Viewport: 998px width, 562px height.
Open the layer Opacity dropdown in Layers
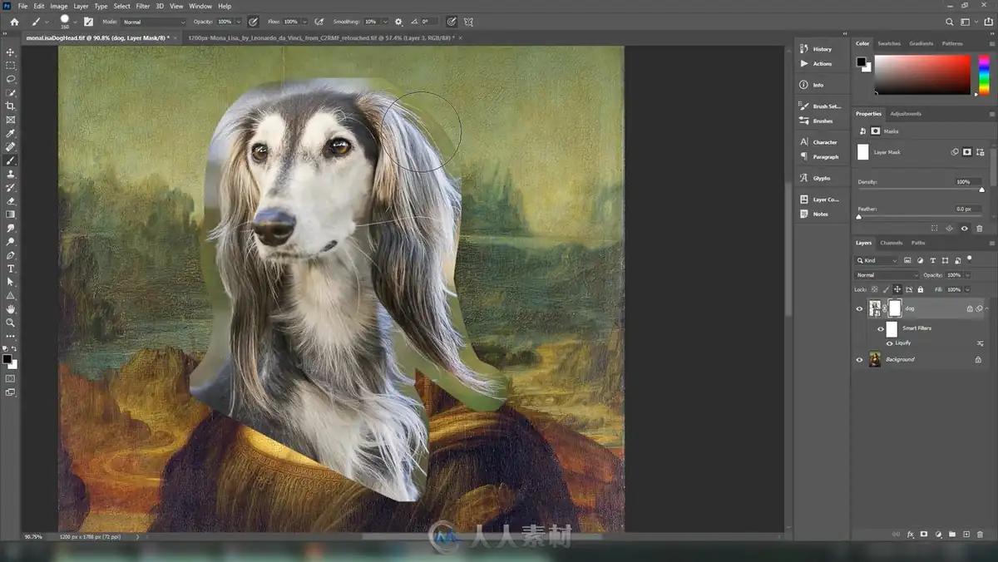coord(968,275)
